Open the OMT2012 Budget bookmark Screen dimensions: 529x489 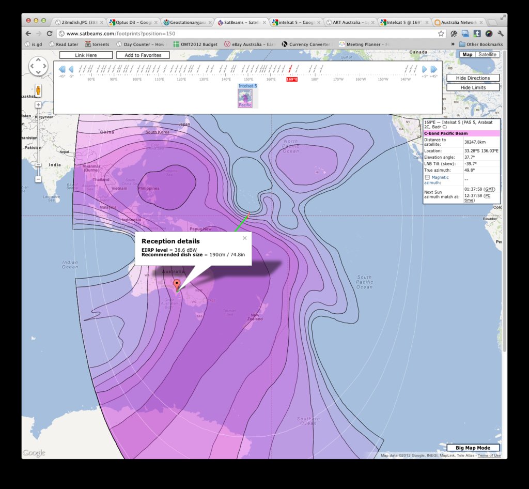click(x=196, y=44)
